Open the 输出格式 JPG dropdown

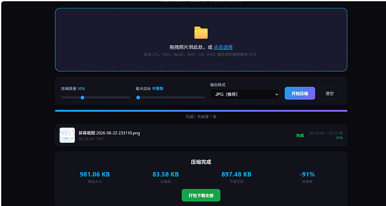click(x=244, y=94)
